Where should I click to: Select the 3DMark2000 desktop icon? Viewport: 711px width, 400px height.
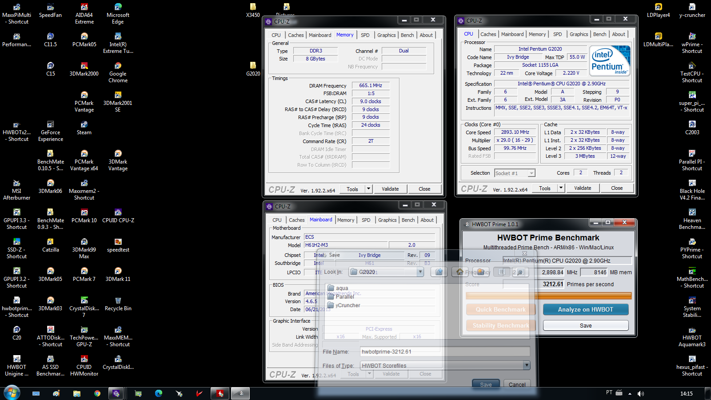(84, 69)
